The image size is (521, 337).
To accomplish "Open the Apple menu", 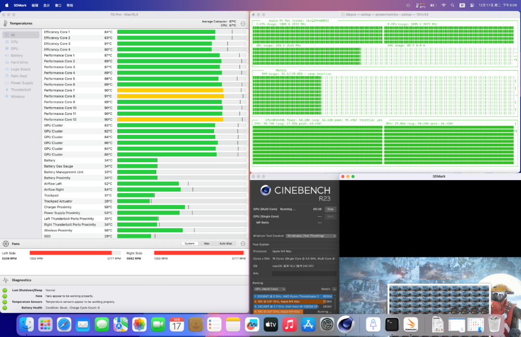I will click(7, 5).
